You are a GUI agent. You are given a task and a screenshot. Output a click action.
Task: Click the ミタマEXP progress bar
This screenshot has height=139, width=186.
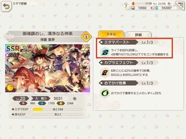point(58,109)
